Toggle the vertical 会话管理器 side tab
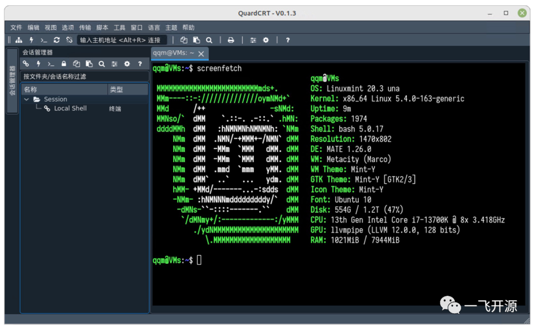 tap(12, 81)
